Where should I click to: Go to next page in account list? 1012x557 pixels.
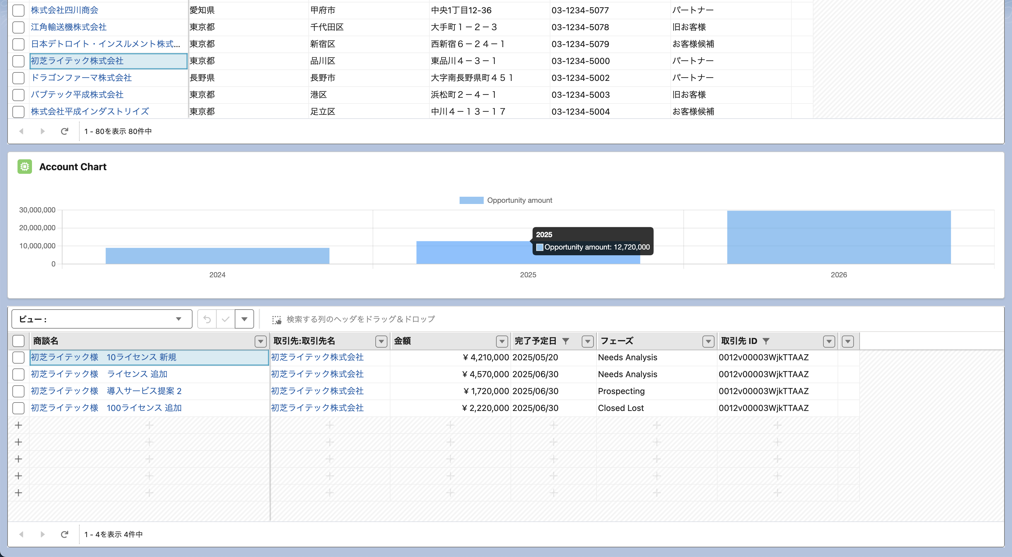coord(43,131)
